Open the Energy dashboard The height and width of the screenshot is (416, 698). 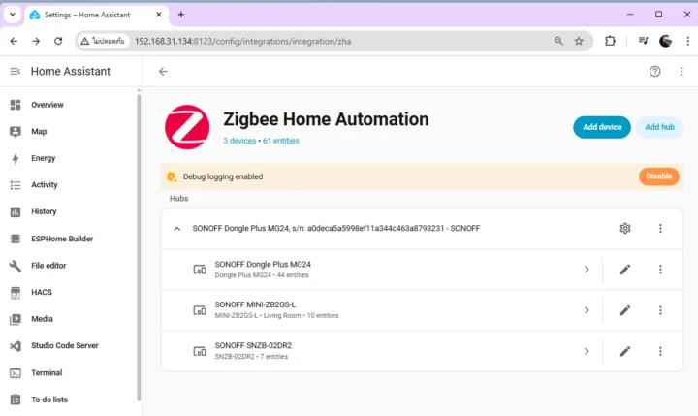(43, 158)
